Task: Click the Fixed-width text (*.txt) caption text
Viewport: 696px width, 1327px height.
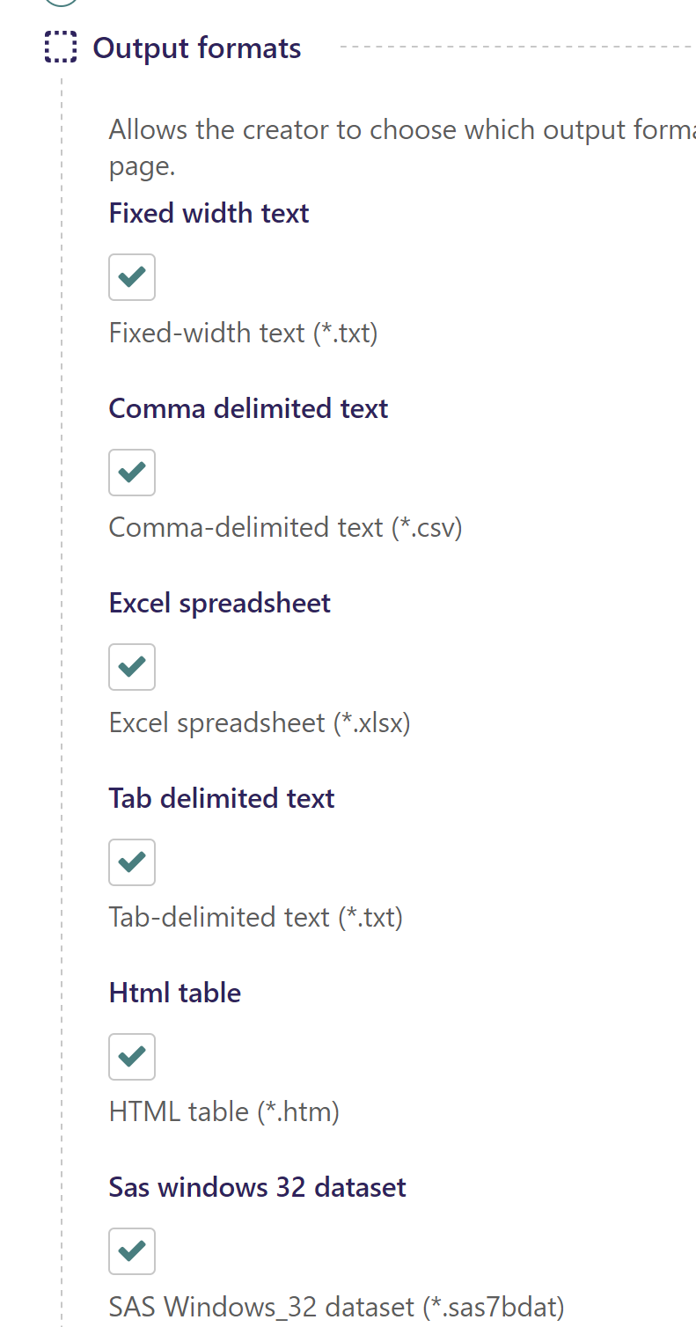Action: pos(243,333)
